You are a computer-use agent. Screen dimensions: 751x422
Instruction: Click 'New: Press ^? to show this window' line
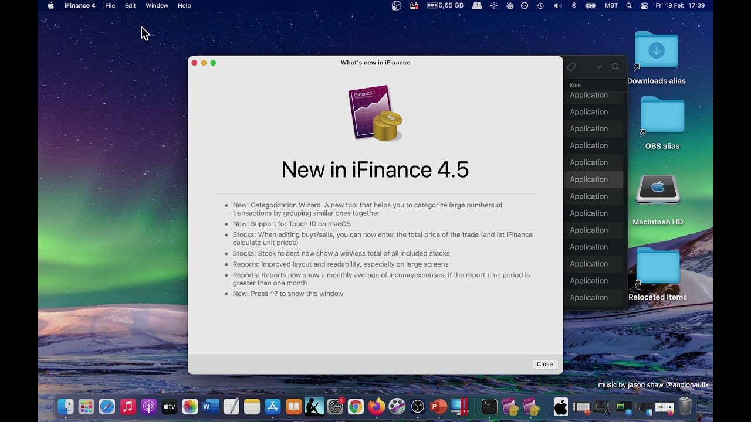288,294
